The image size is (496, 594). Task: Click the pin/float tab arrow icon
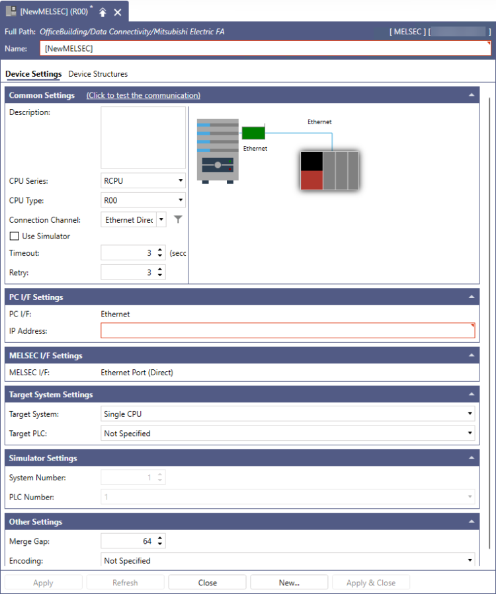[103, 12]
